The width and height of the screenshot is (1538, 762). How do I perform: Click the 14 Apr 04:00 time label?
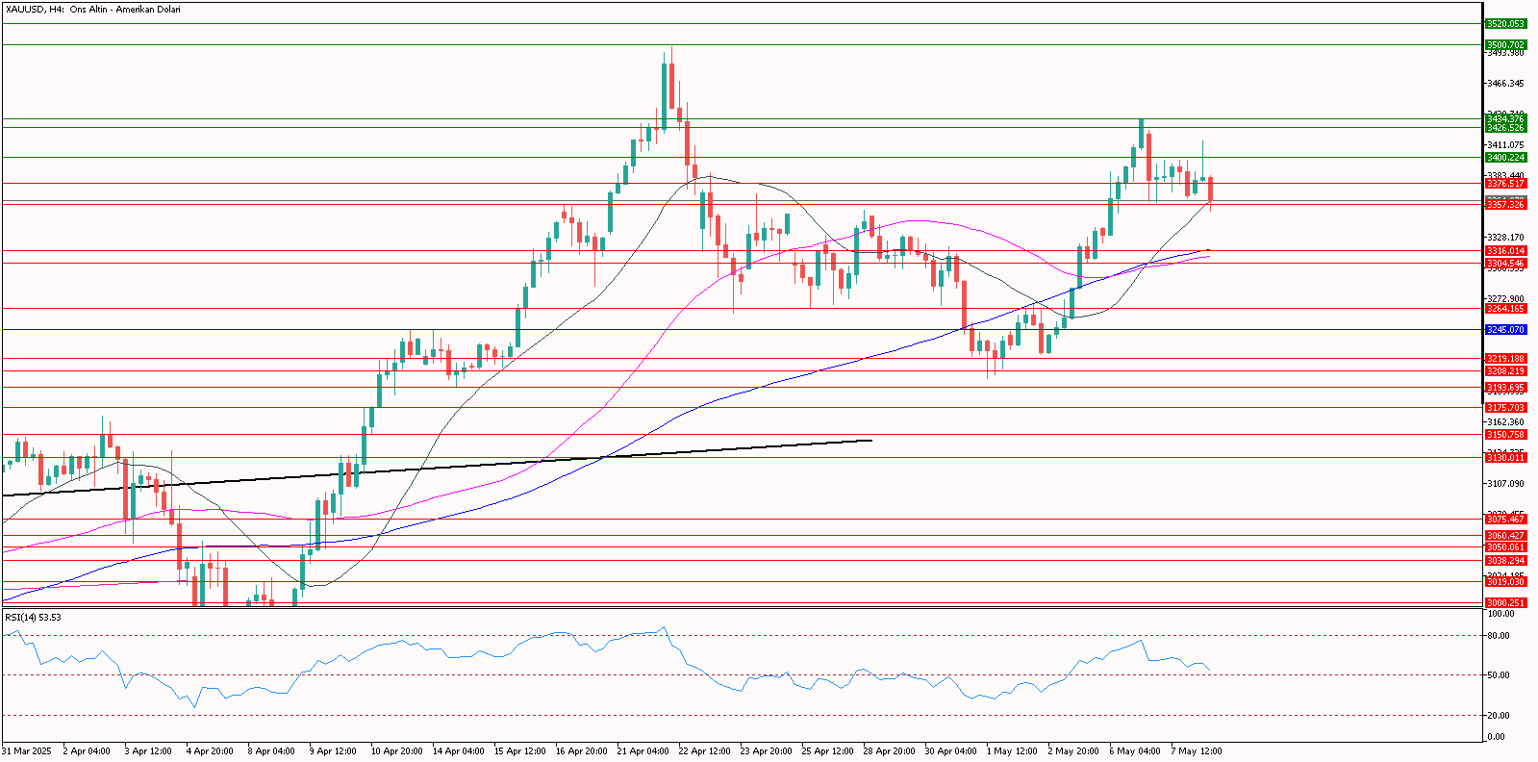coord(459,751)
